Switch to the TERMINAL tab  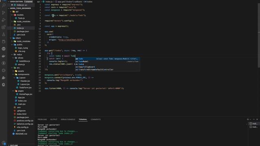point(83,119)
